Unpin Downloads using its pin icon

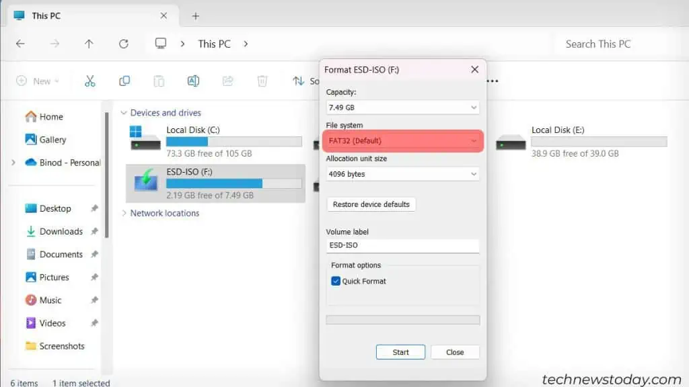94,231
